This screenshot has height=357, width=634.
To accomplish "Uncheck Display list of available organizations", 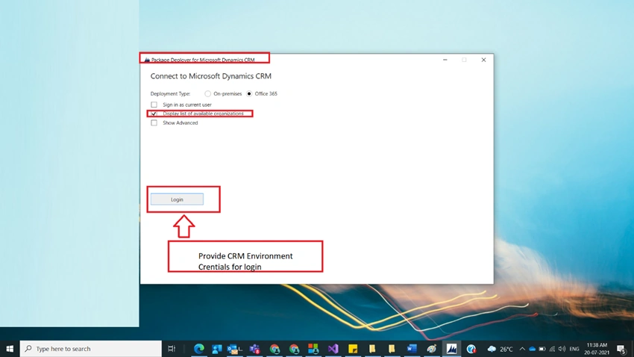I will click(154, 114).
